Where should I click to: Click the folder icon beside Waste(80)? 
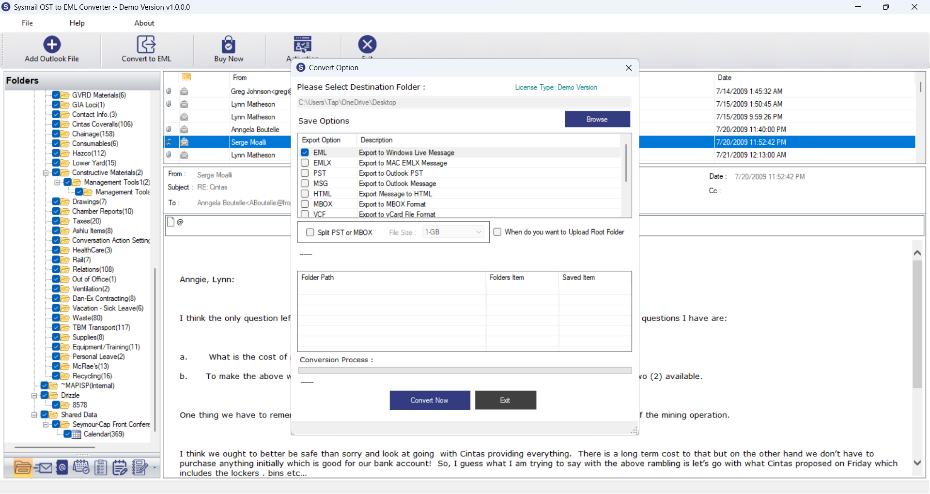pyautogui.click(x=65, y=318)
